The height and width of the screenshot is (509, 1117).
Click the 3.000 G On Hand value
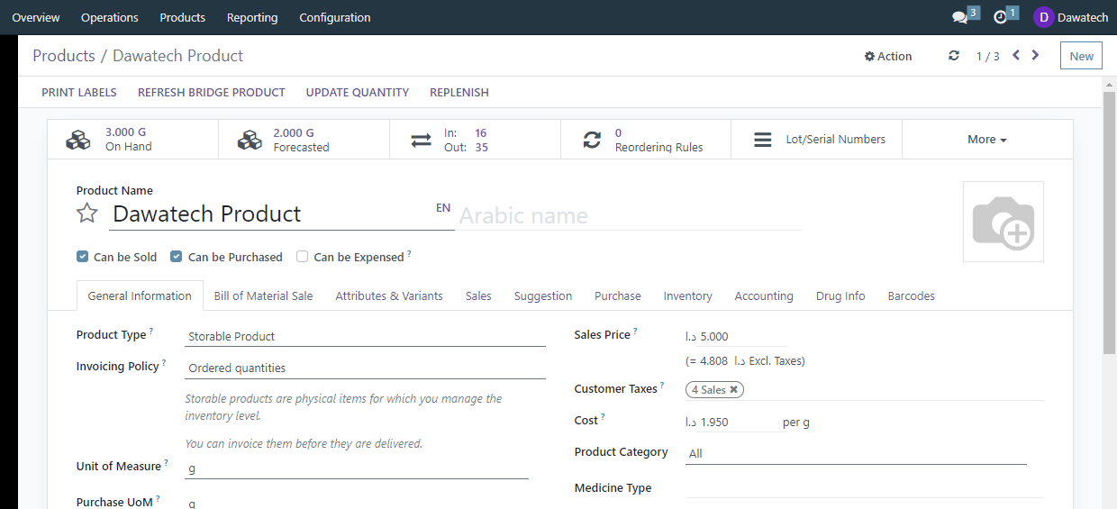(125, 132)
